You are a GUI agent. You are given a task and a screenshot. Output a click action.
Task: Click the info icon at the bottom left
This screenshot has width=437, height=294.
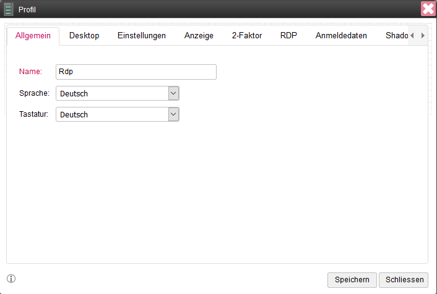click(11, 279)
